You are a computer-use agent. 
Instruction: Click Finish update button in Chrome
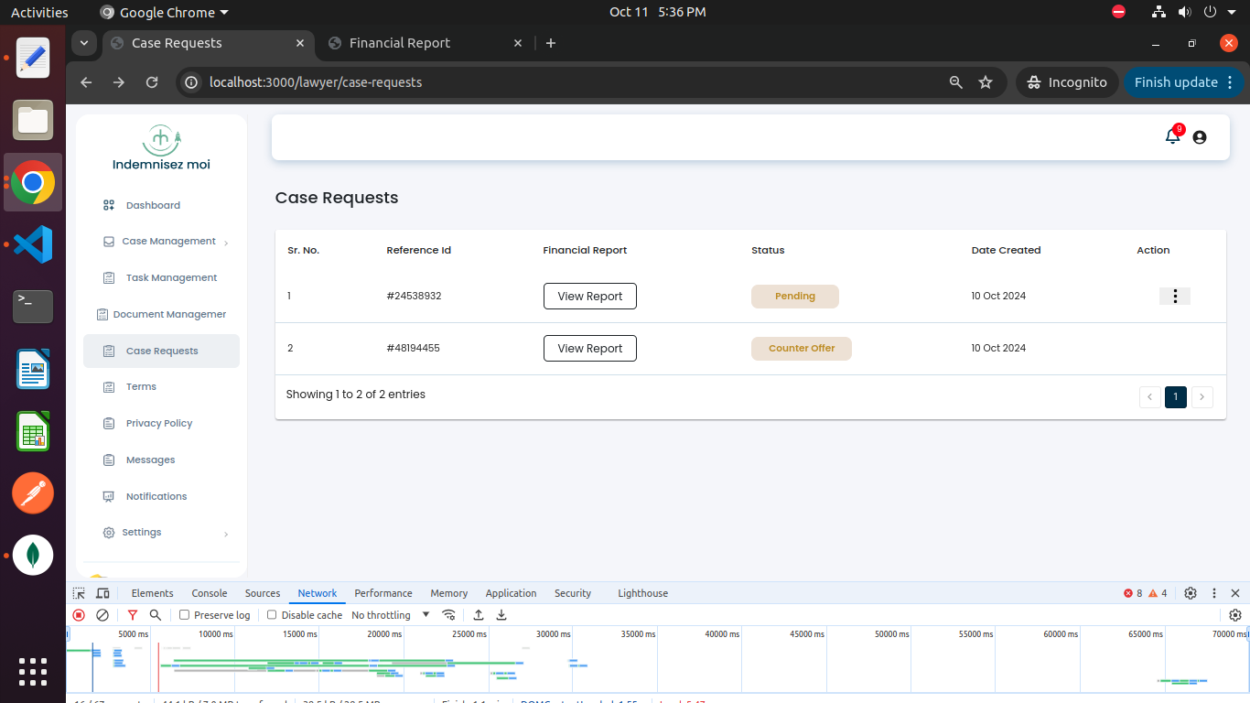click(x=1176, y=82)
